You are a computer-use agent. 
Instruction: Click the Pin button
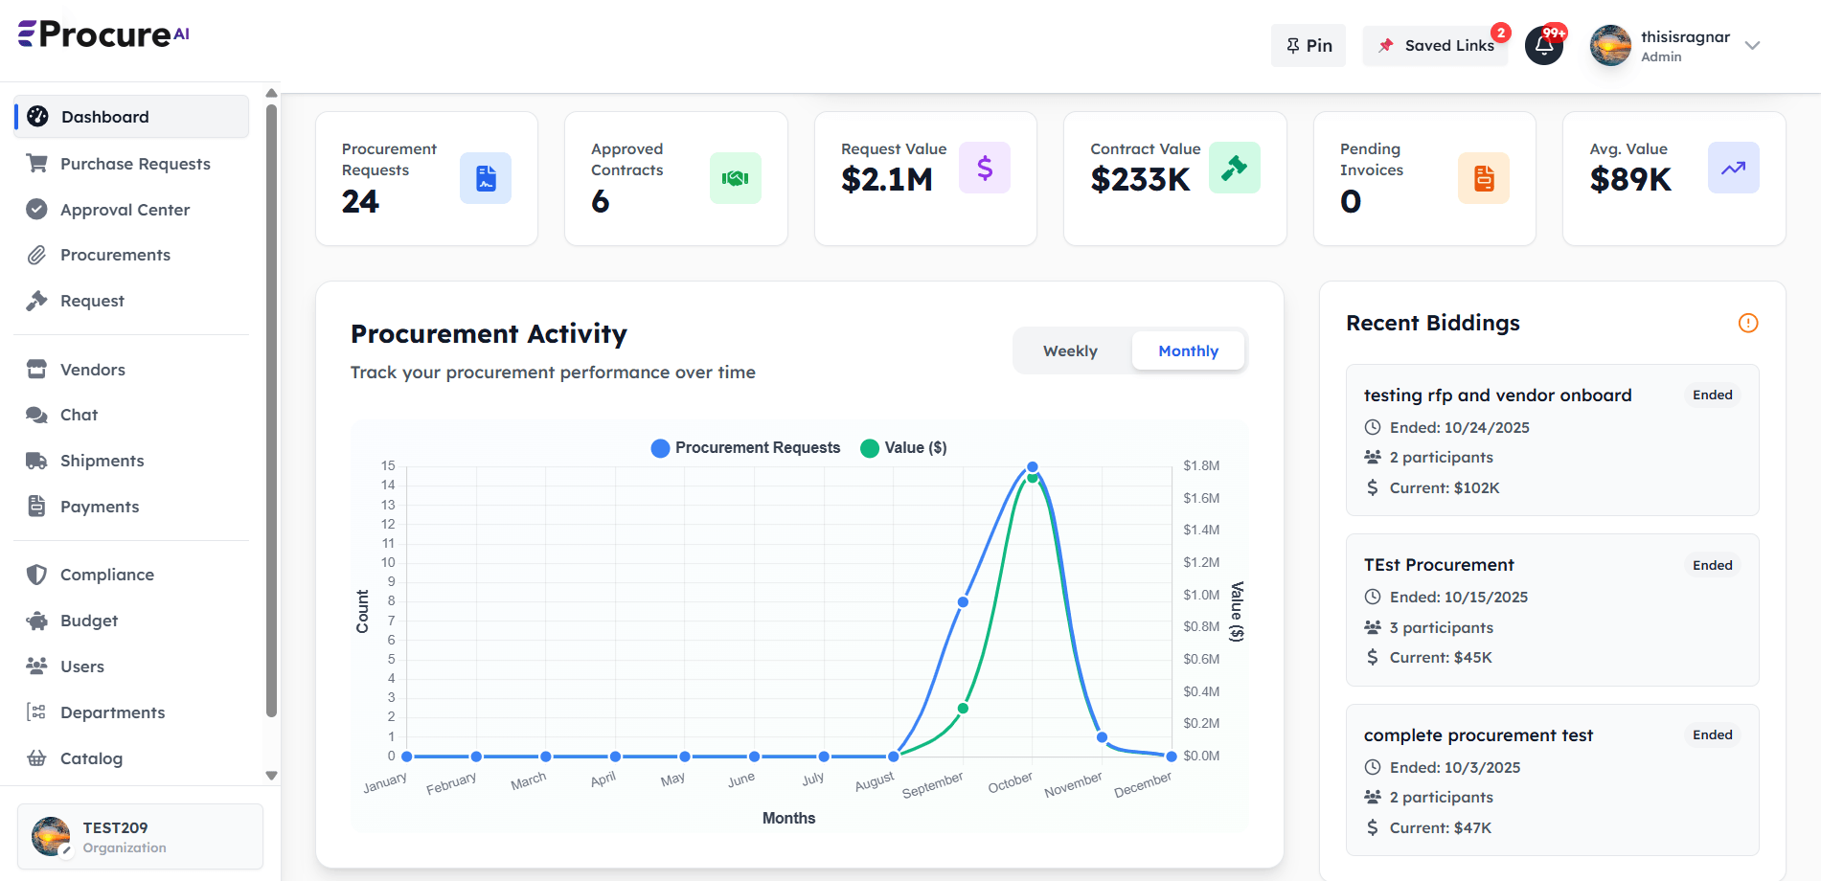(x=1308, y=45)
